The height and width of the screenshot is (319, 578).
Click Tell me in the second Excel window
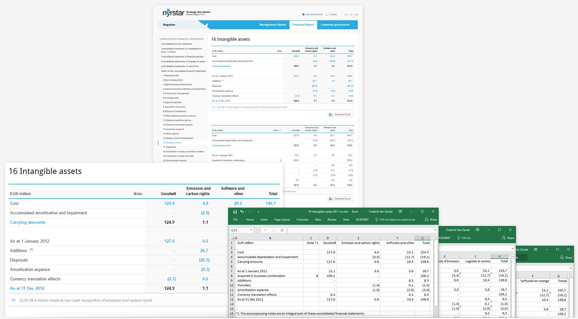pos(464,238)
